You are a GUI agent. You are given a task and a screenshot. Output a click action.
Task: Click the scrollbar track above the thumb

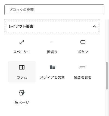[107, 41]
